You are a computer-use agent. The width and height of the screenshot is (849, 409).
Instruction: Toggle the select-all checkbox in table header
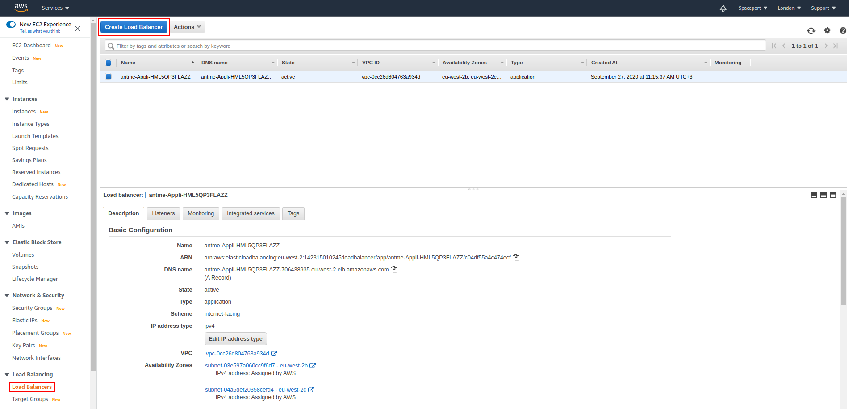point(108,63)
